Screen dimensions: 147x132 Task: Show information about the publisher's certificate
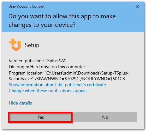tap(57, 85)
